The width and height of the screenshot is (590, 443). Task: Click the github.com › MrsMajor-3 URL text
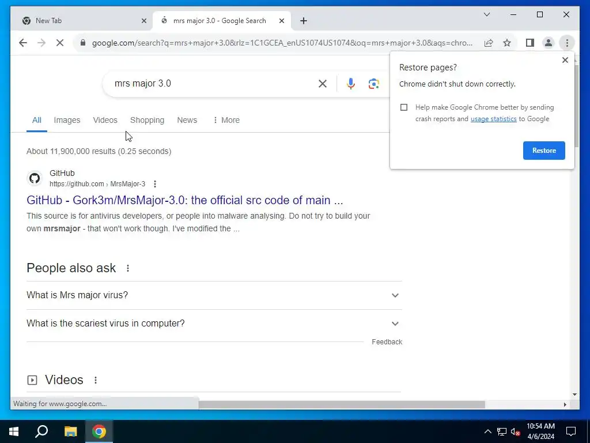pyautogui.click(x=97, y=184)
